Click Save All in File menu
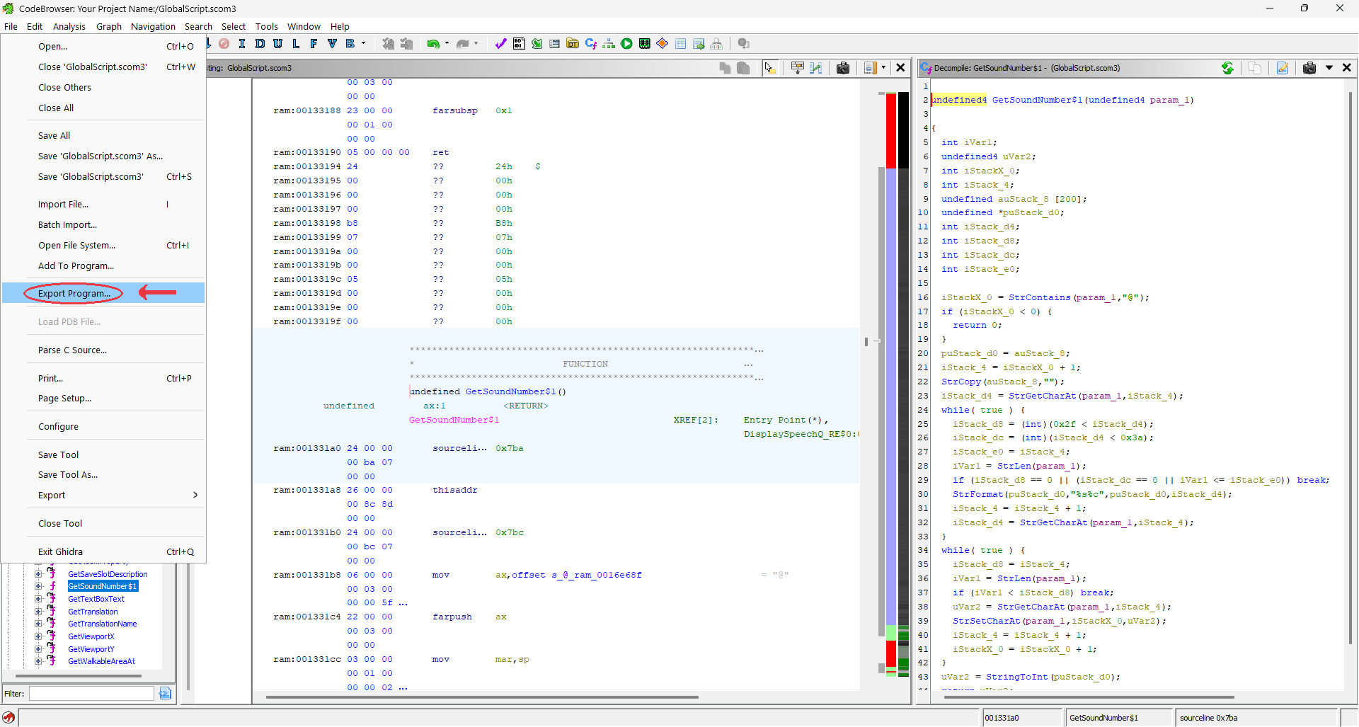The width and height of the screenshot is (1359, 727). tap(103, 135)
